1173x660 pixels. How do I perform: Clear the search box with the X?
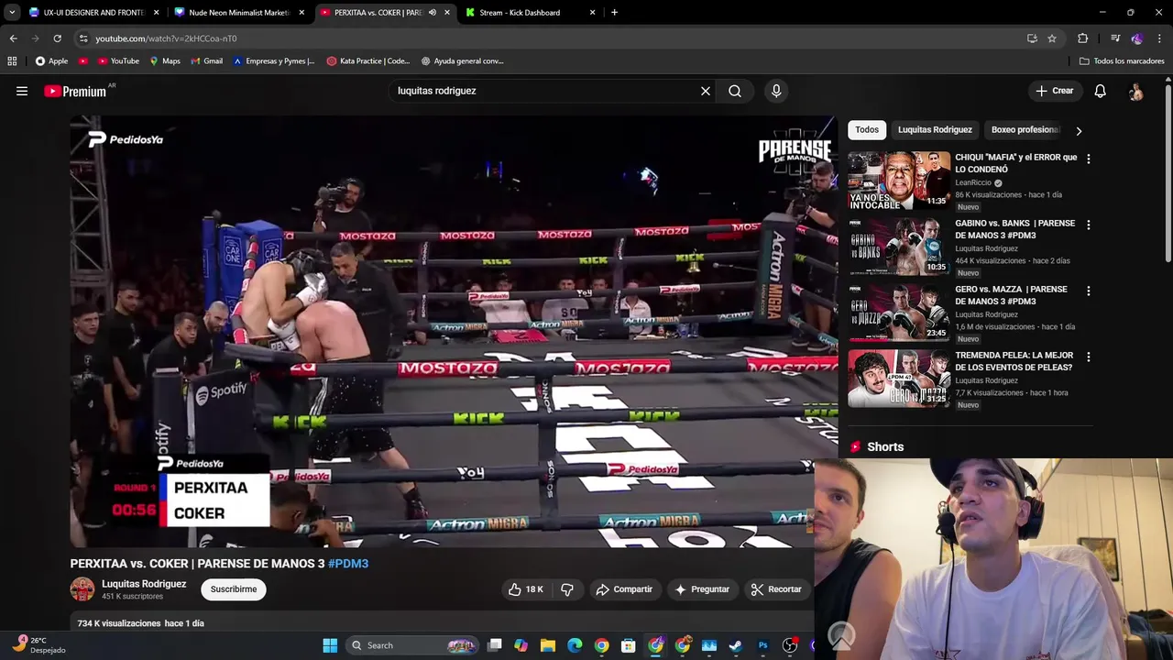click(x=706, y=91)
